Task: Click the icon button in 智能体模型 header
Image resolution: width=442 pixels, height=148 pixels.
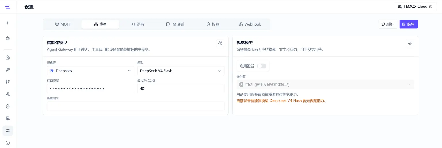Action: (220, 43)
